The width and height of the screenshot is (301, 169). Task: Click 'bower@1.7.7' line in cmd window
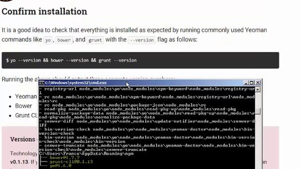[64, 158]
